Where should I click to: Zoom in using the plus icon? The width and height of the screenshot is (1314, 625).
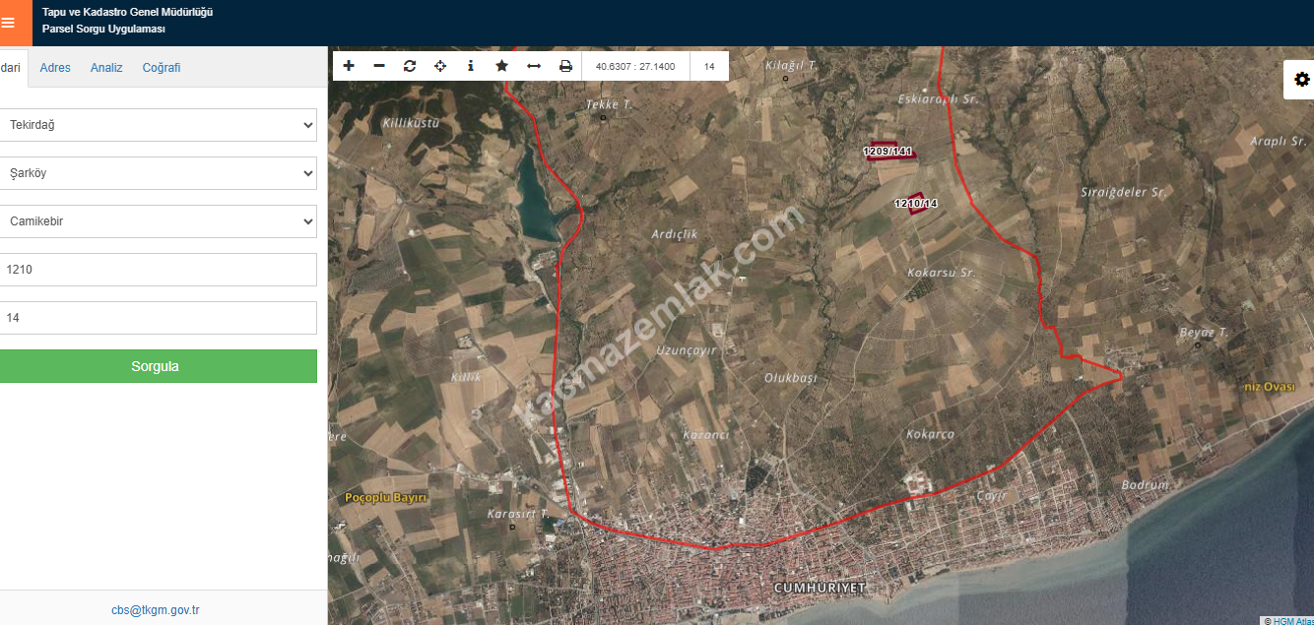click(349, 66)
